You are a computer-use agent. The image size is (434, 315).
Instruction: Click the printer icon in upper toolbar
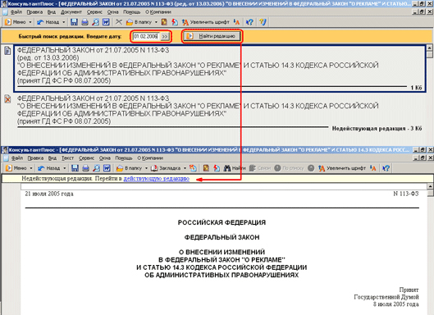[85, 22]
